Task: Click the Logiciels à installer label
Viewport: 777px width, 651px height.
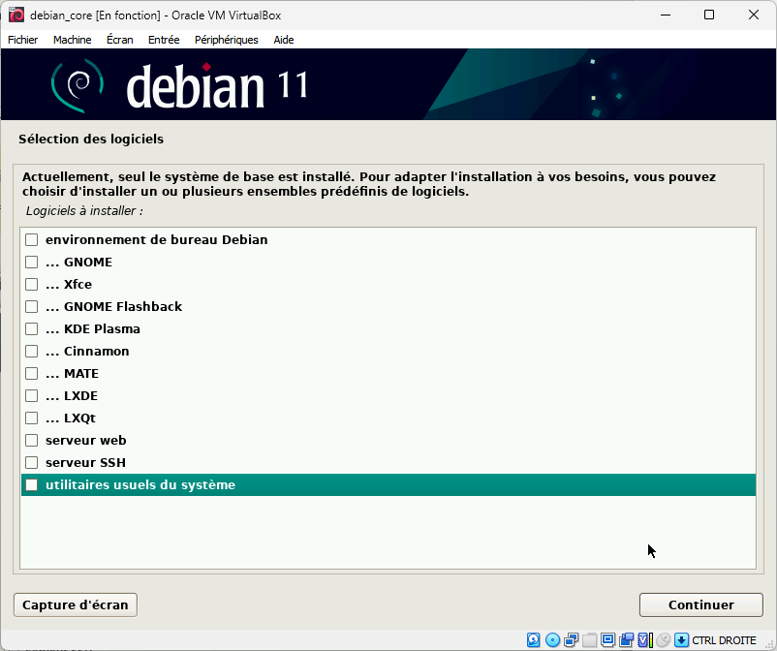Action: pos(84,211)
